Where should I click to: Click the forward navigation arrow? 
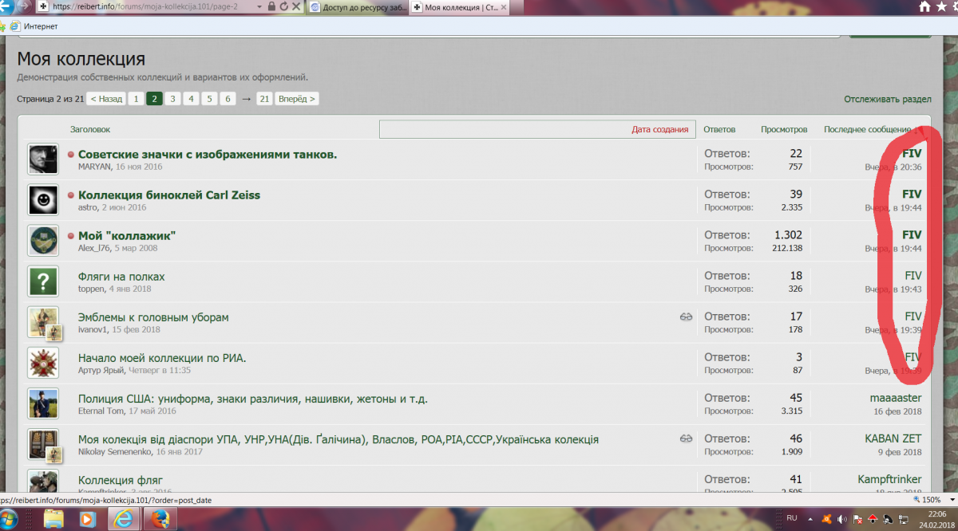click(x=22, y=6)
